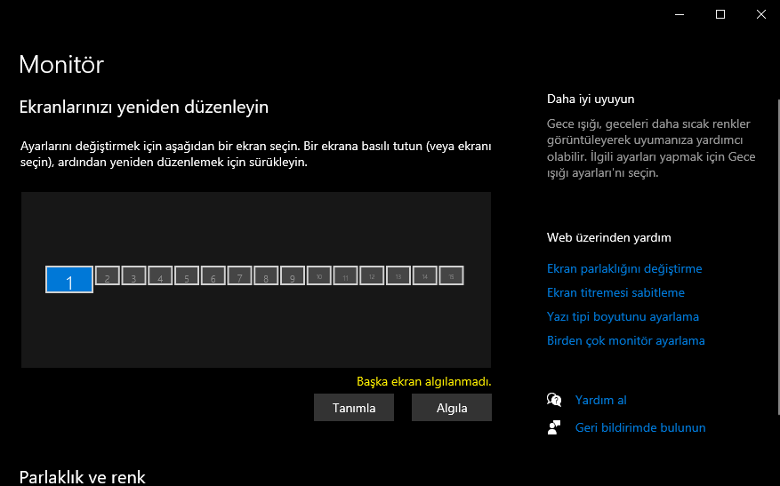Select display 10 in the arrangement
Viewport: 780px width, 486px height.
click(x=319, y=275)
